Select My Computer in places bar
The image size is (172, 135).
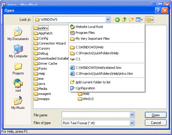tap(18, 51)
